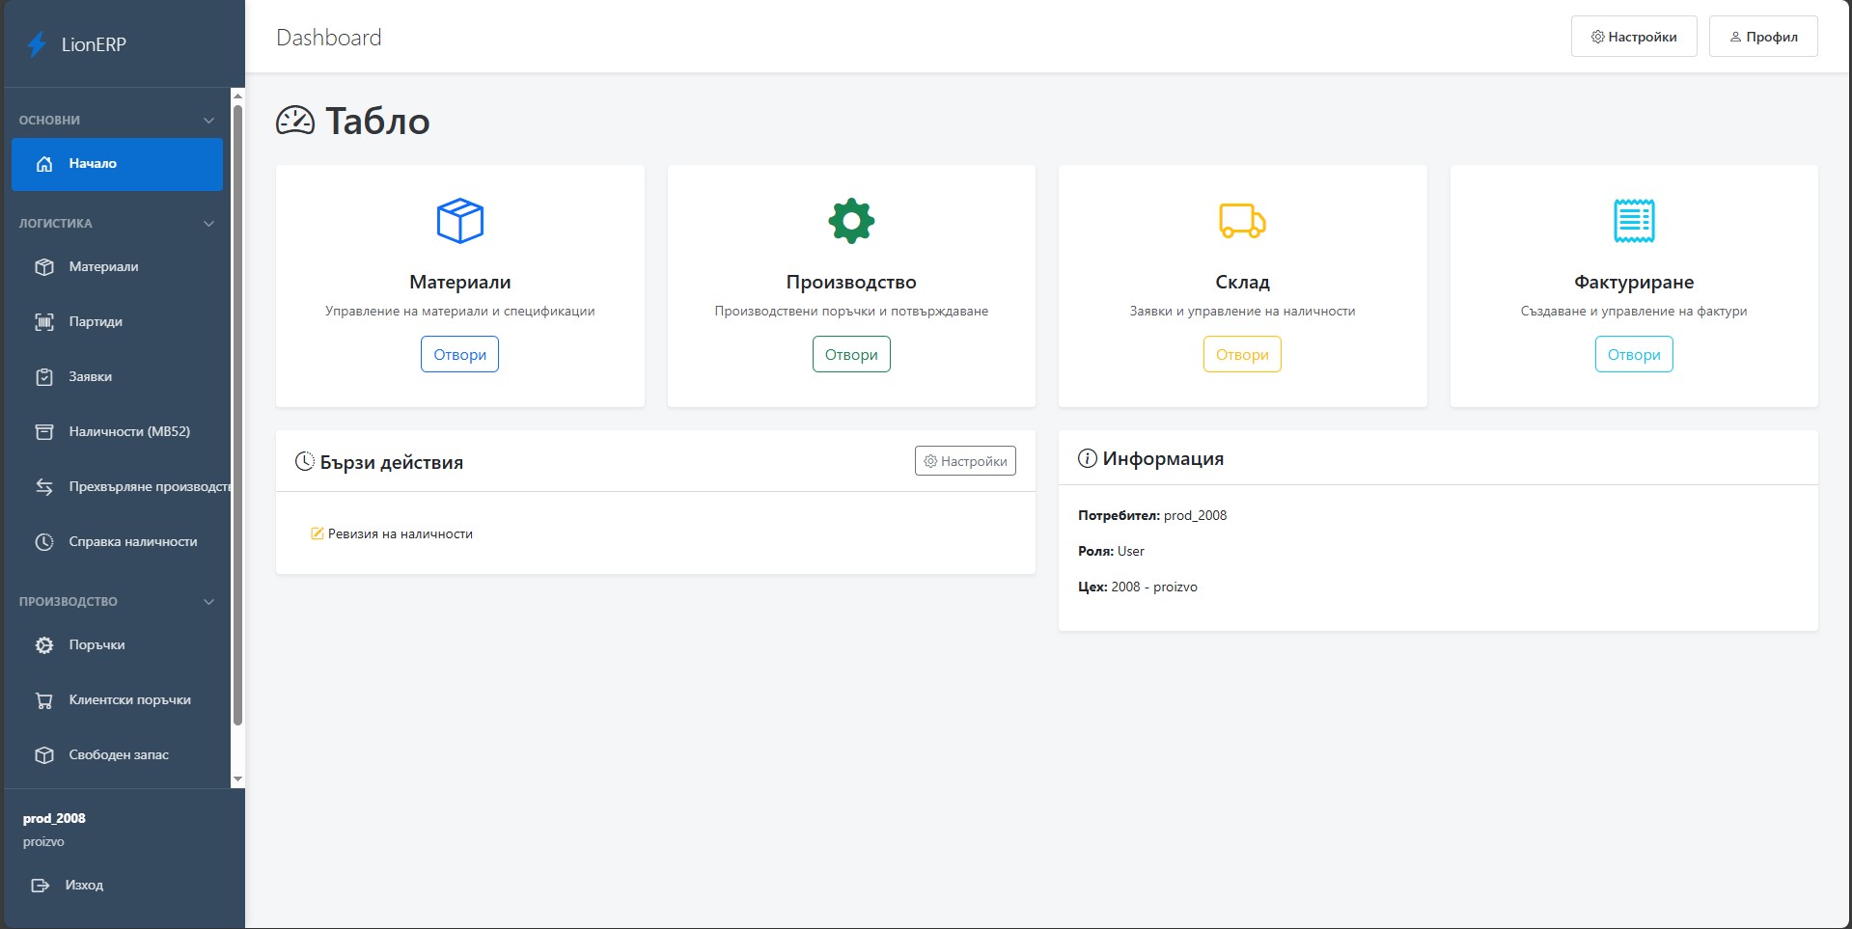The height and width of the screenshot is (929, 1852).
Task: Click the Прехвърляне производство arrows icon
Action: (44, 487)
